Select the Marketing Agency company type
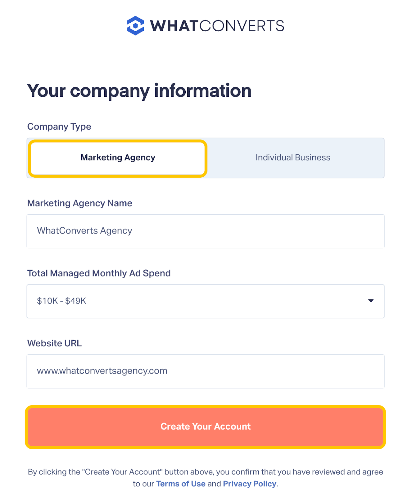The width and height of the screenshot is (412, 496). click(x=118, y=158)
